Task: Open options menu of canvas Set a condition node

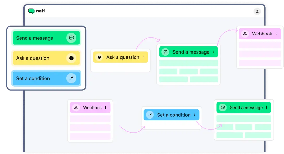Action: pos(195,115)
